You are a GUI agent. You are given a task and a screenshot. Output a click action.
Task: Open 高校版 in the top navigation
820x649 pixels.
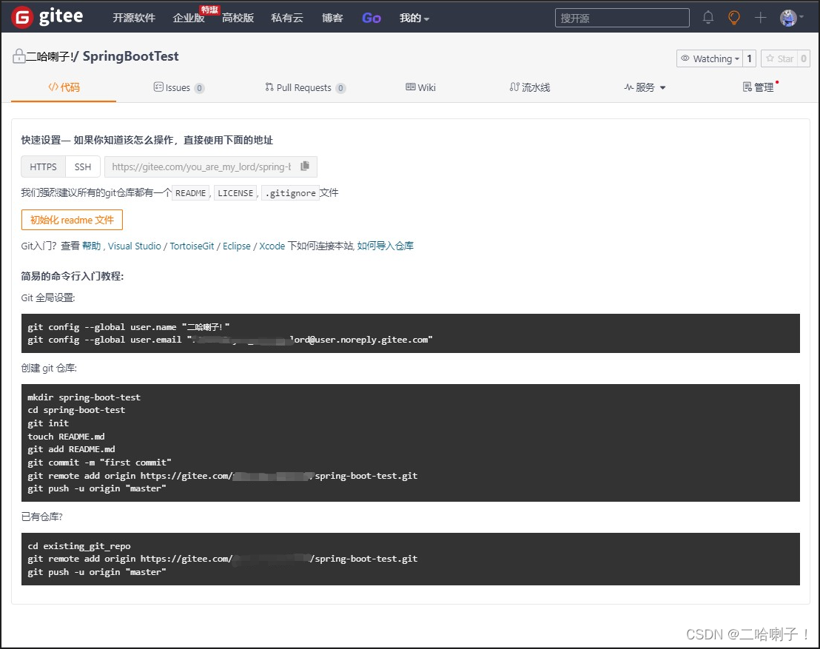point(238,18)
